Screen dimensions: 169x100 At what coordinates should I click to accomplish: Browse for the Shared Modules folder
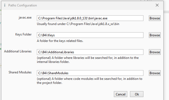[x=155, y=73]
